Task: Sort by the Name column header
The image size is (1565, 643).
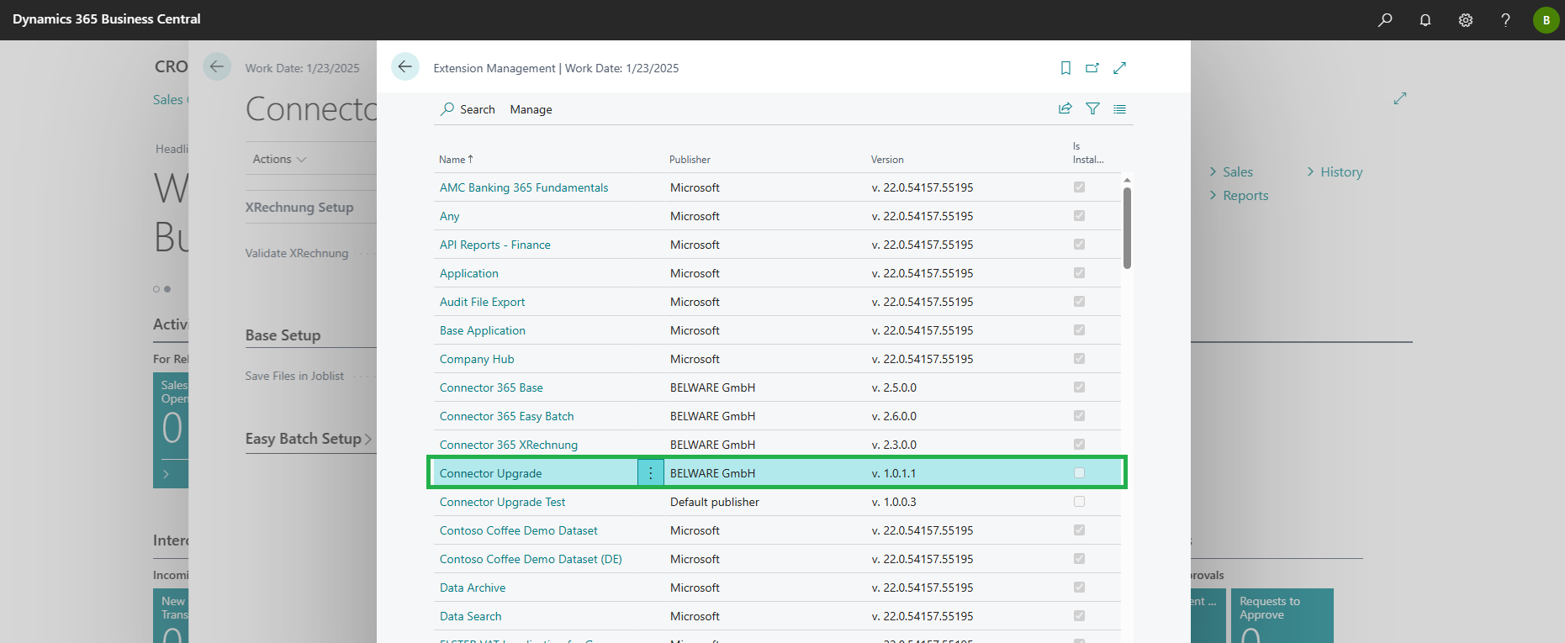Action: click(456, 160)
